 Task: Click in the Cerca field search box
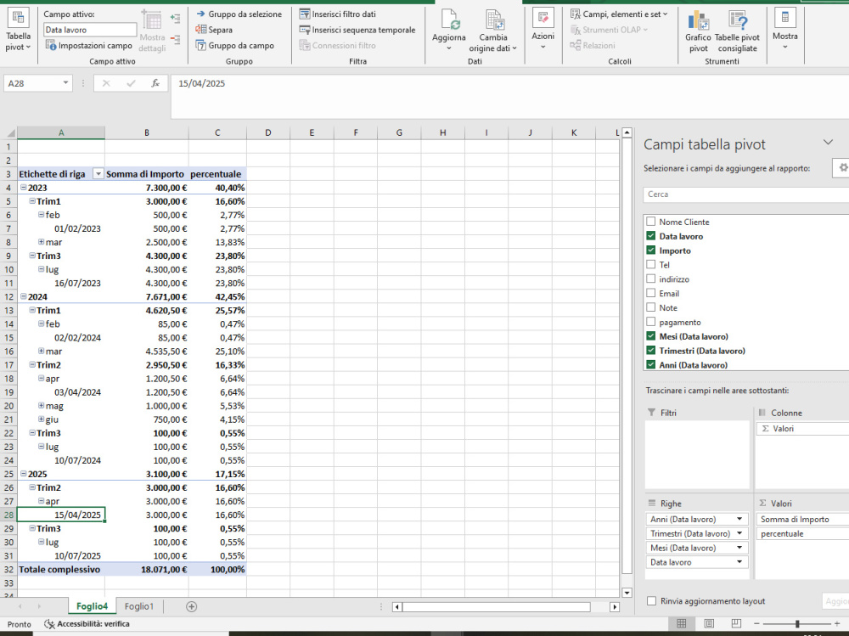[x=746, y=194]
